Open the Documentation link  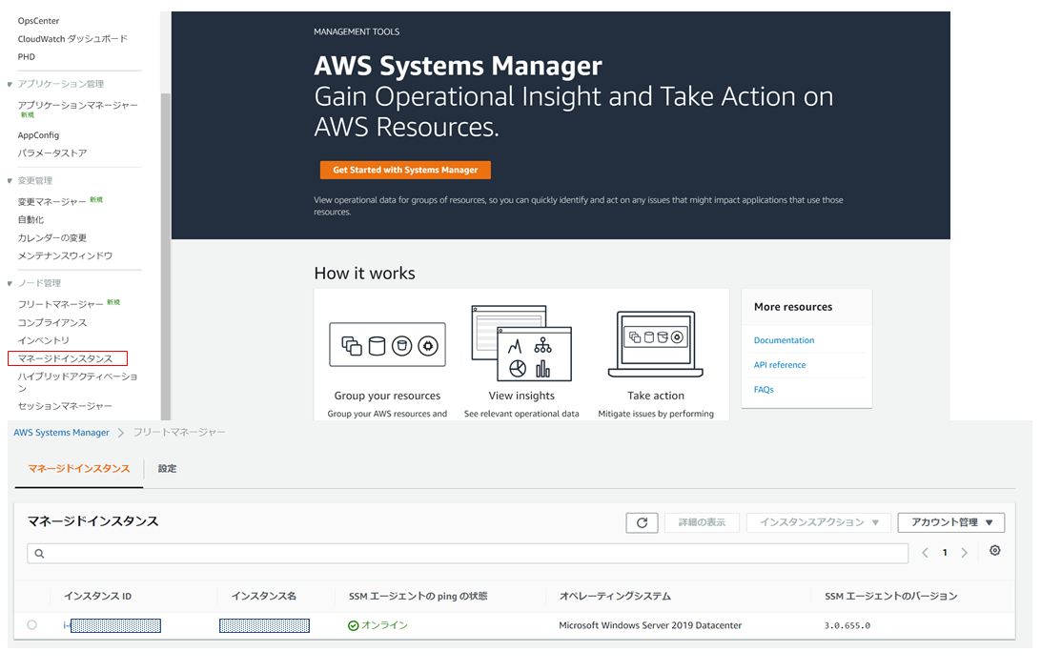(x=784, y=340)
